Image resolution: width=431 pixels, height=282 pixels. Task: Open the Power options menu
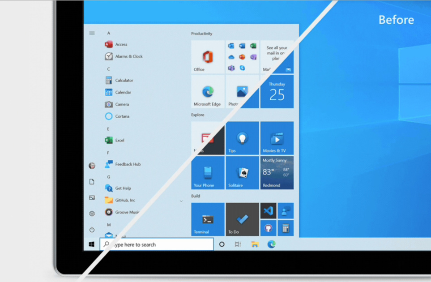92,230
